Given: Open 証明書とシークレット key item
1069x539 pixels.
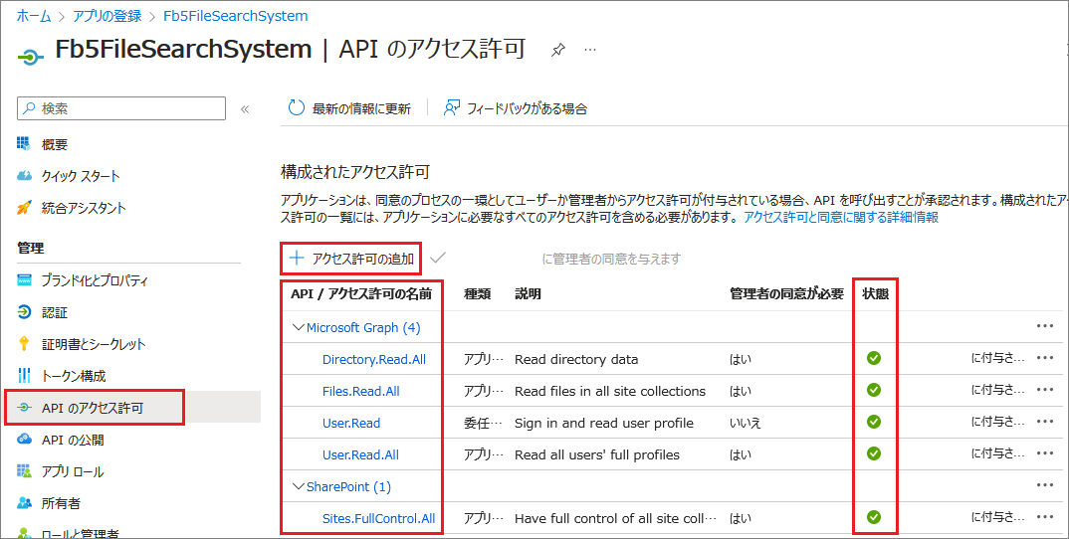Looking at the screenshot, I should 93,344.
